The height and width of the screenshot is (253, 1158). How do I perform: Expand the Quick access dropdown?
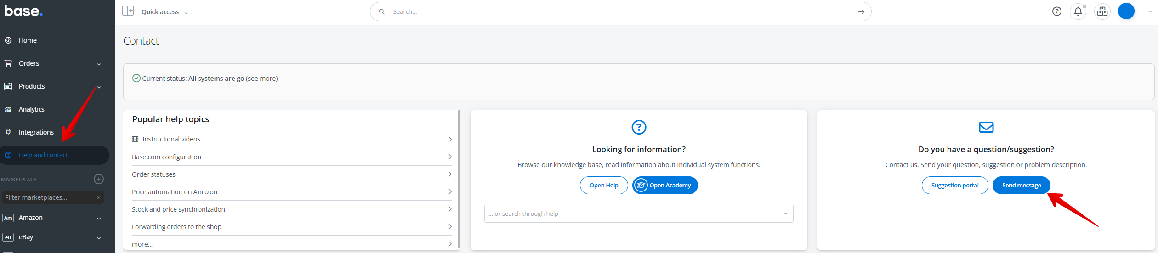(x=165, y=12)
